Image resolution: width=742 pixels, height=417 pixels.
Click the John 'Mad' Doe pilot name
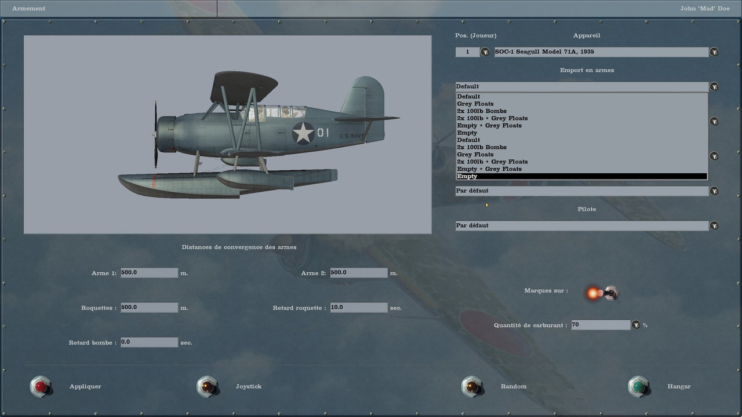[705, 9]
